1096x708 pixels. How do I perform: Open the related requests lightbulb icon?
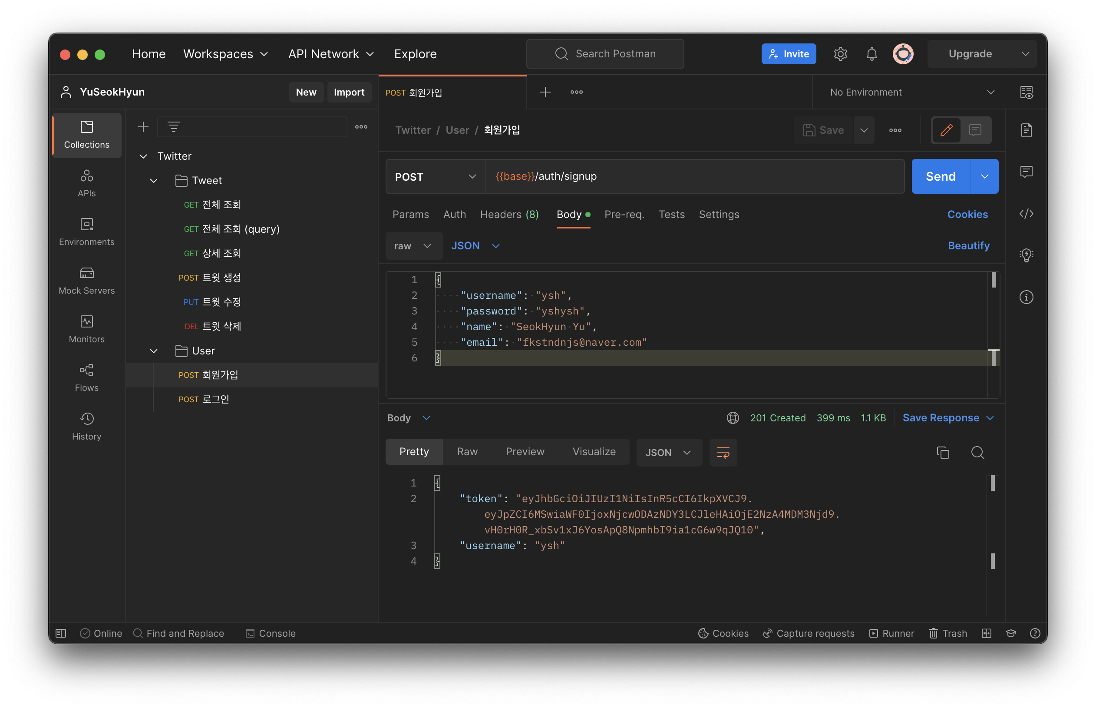pos(1026,255)
